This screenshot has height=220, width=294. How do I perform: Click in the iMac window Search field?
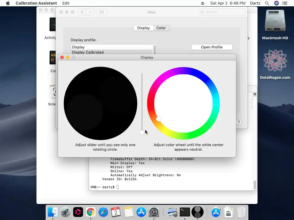(222, 12)
